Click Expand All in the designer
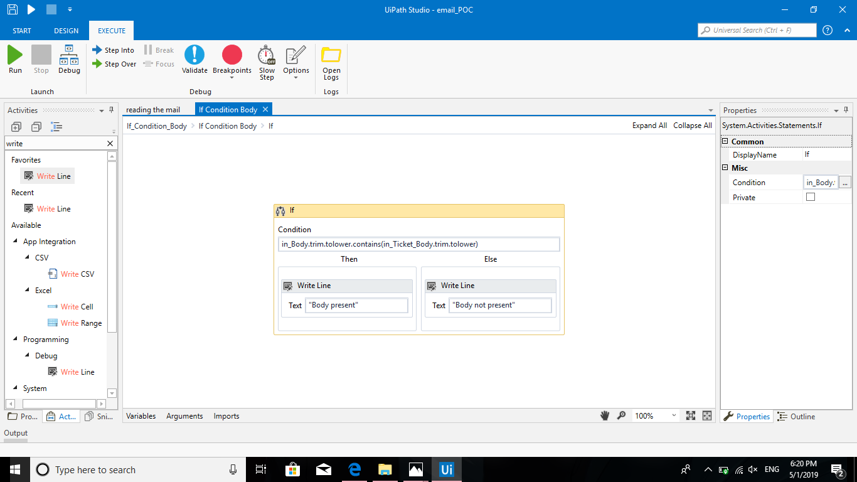 point(649,126)
